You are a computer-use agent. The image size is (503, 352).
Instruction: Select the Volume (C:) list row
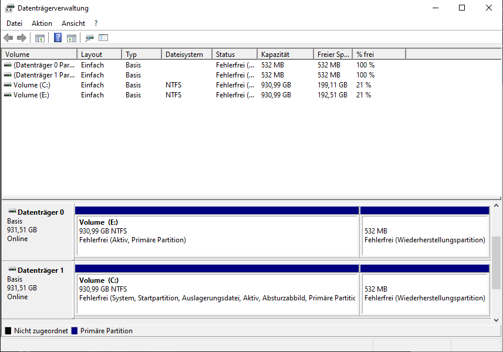coord(204,85)
